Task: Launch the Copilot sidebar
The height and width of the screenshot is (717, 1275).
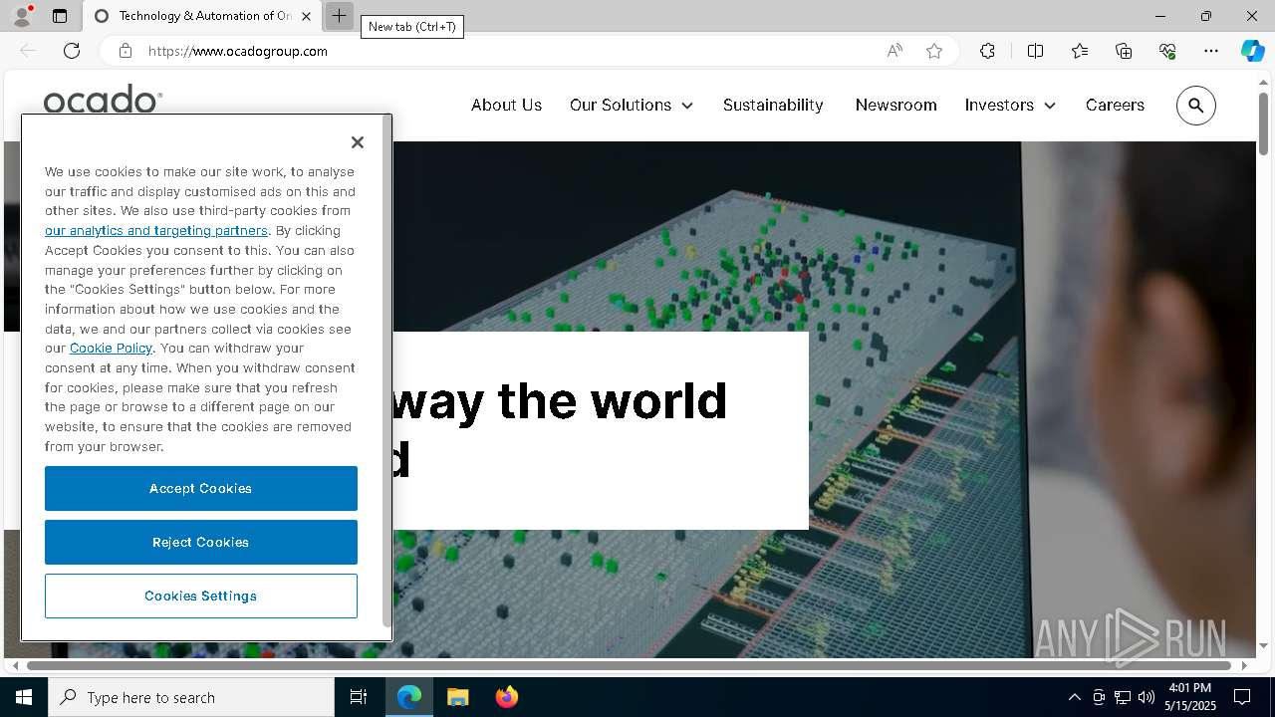Action: pos(1252,51)
